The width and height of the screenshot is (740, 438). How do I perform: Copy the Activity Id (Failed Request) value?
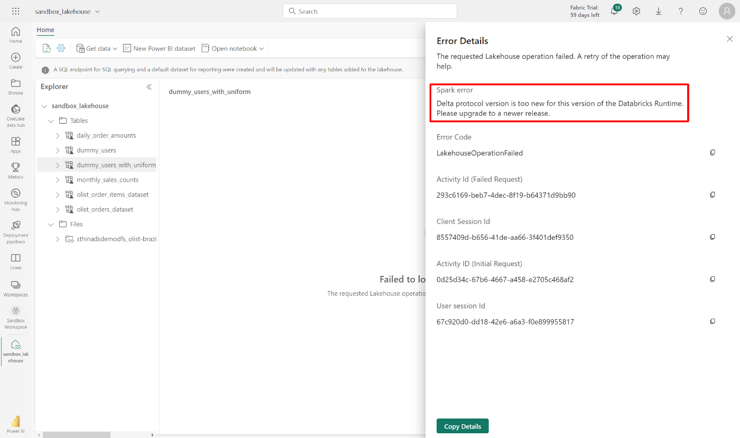(713, 195)
